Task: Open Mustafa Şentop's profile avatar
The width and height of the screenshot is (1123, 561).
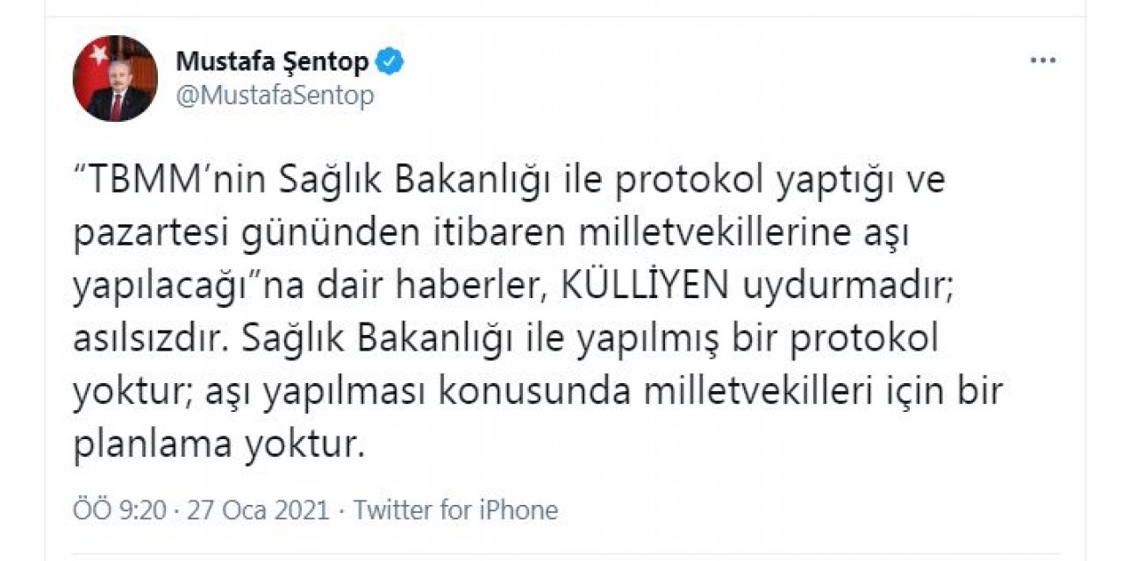Action: pyautogui.click(x=115, y=75)
